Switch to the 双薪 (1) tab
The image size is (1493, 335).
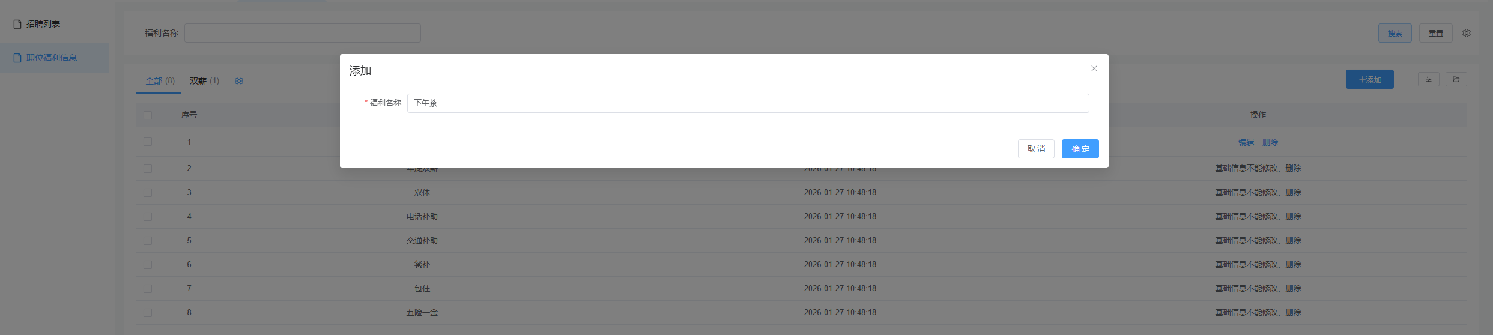coord(204,81)
